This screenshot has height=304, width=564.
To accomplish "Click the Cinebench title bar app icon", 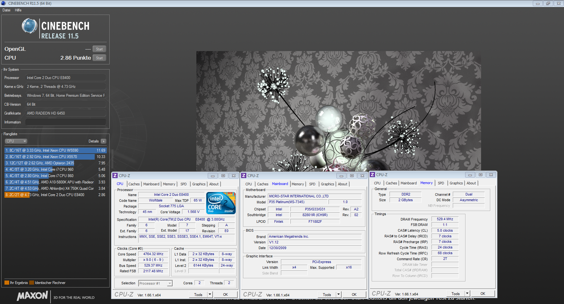I will click(3, 3).
